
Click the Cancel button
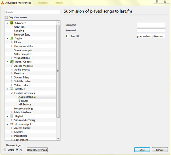[x=160, y=150]
